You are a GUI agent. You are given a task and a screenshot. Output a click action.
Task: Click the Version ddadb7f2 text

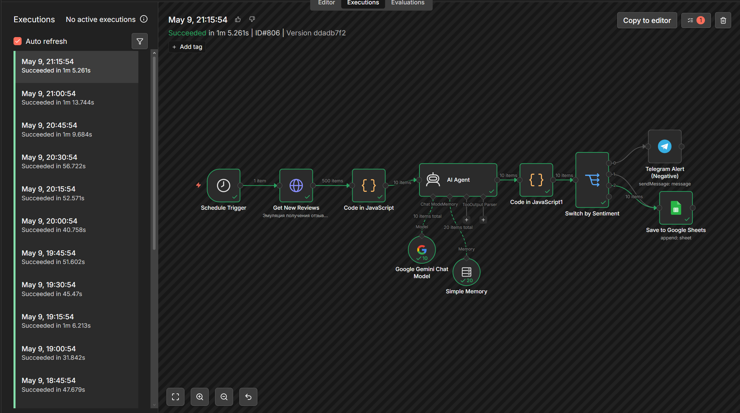[316, 33]
